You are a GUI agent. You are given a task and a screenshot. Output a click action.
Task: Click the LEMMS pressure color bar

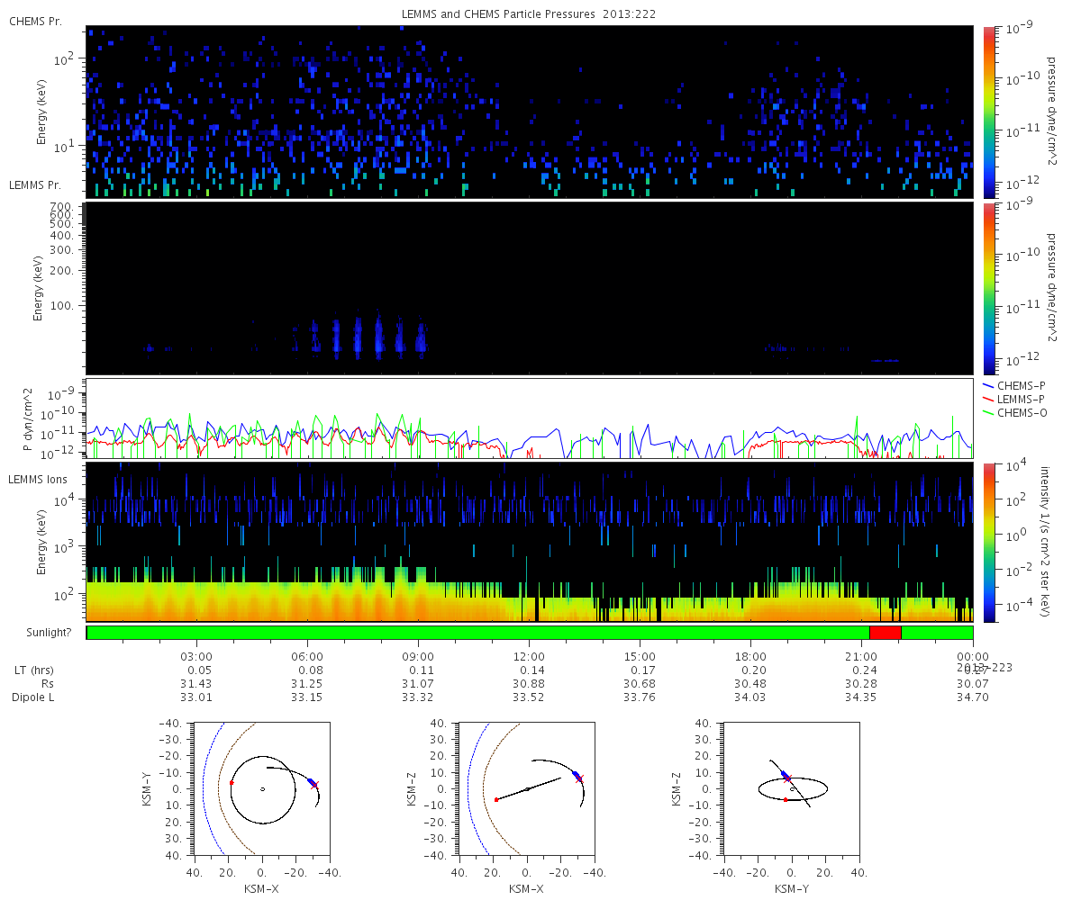[988, 288]
